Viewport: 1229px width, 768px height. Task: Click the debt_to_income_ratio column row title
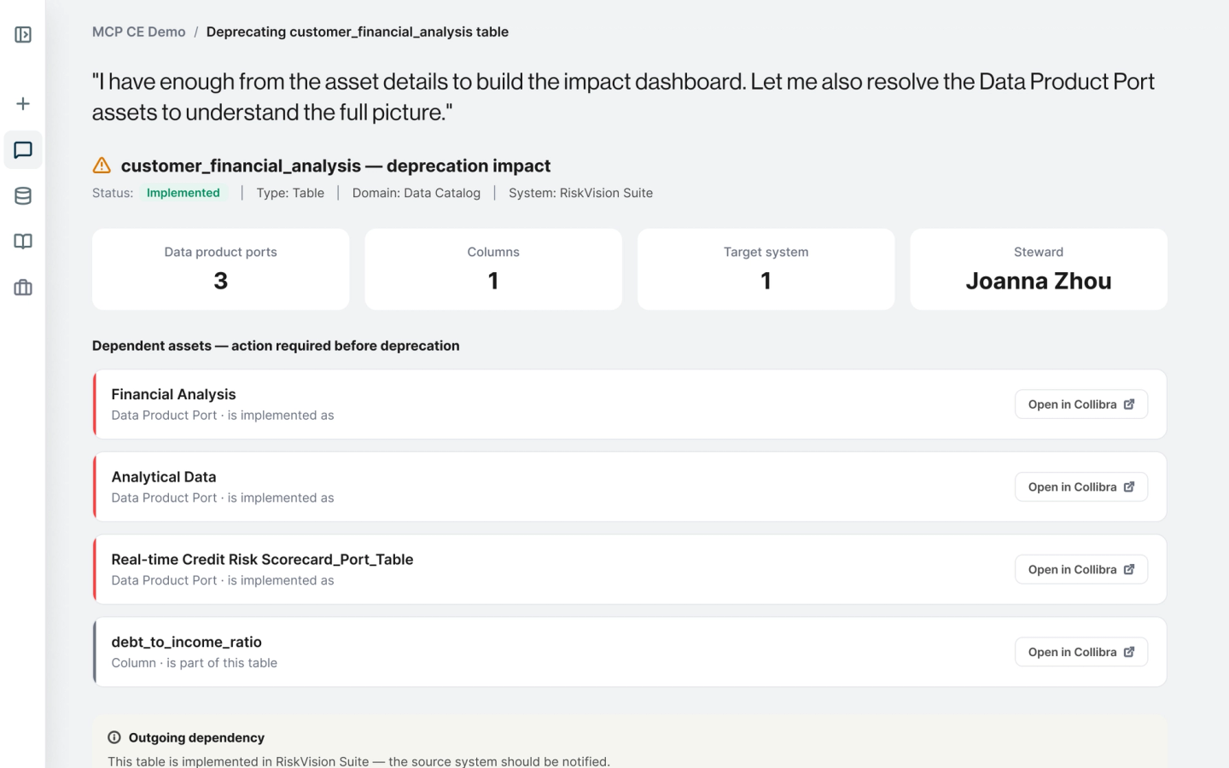click(x=186, y=642)
